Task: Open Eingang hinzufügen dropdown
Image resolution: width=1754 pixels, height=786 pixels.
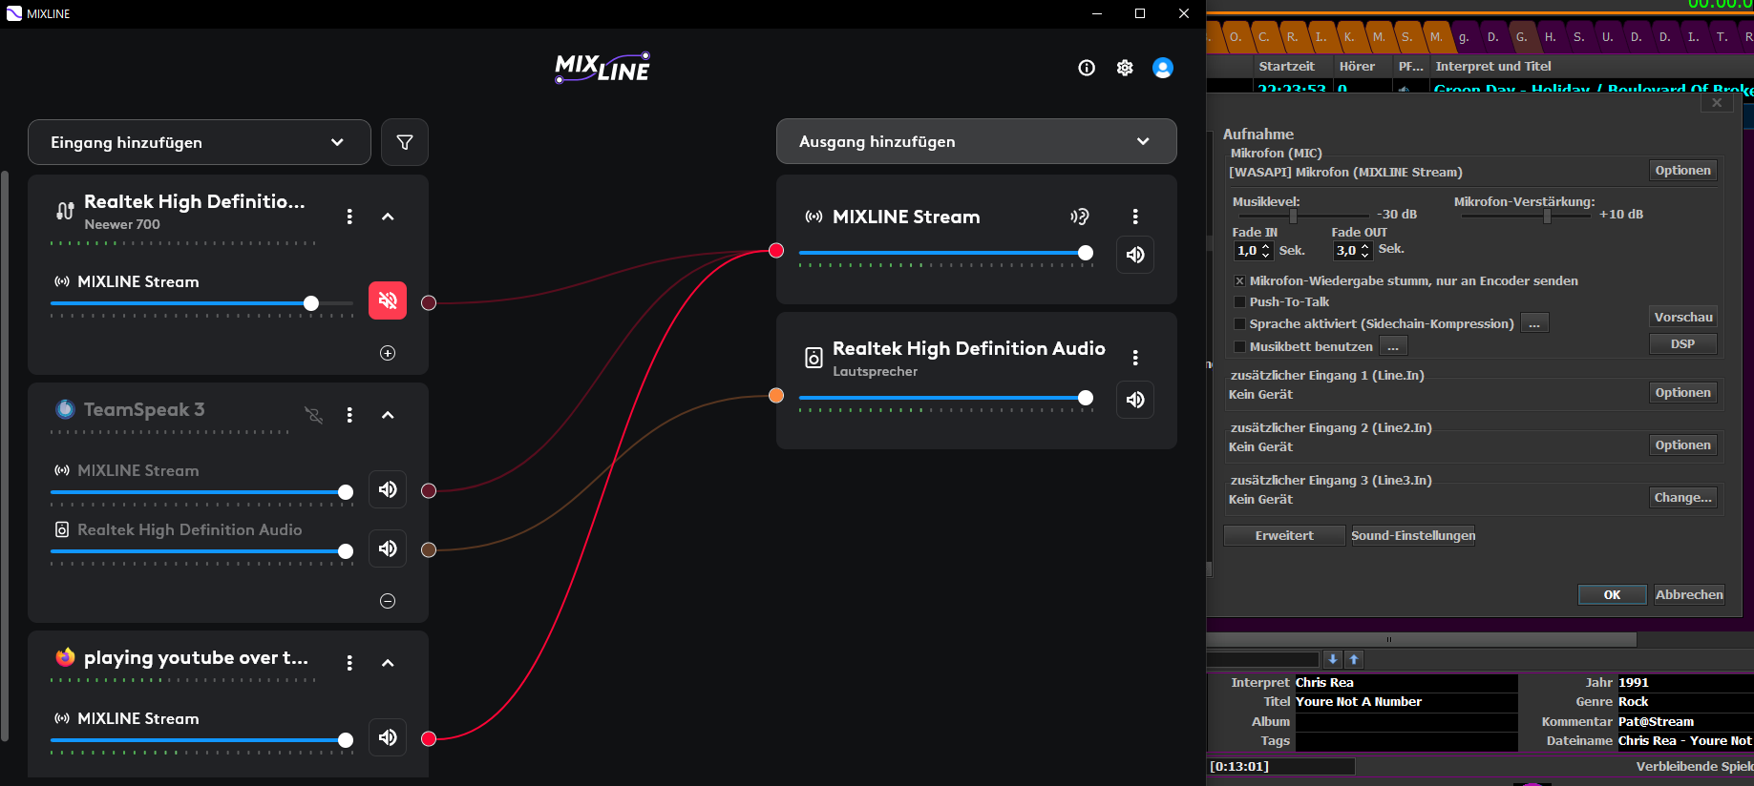Action: tap(200, 142)
